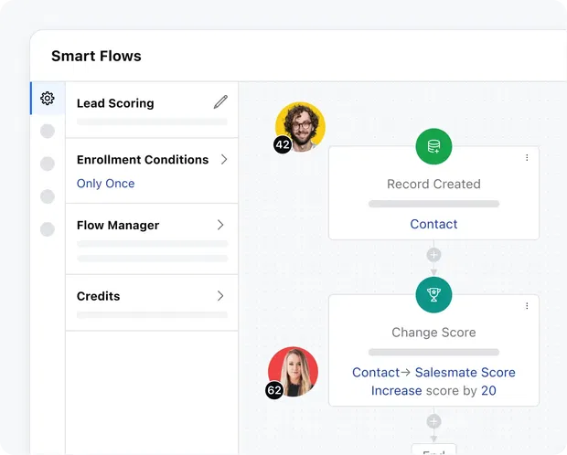This screenshot has width=567, height=455.
Task: Click the Flow Manager label
Action: (118, 225)
